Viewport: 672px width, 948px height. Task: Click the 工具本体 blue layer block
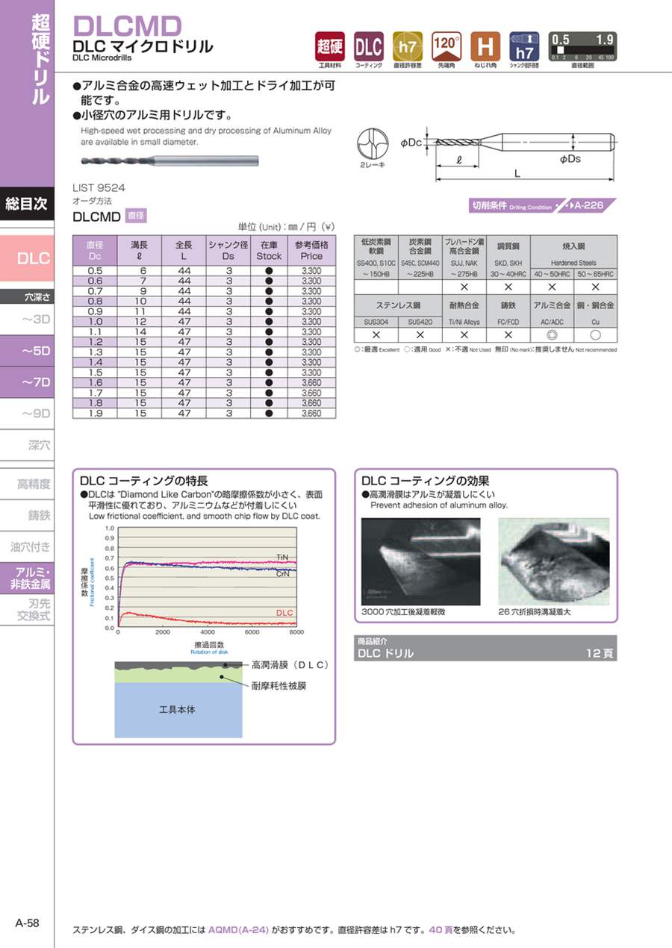pos(178,709)
